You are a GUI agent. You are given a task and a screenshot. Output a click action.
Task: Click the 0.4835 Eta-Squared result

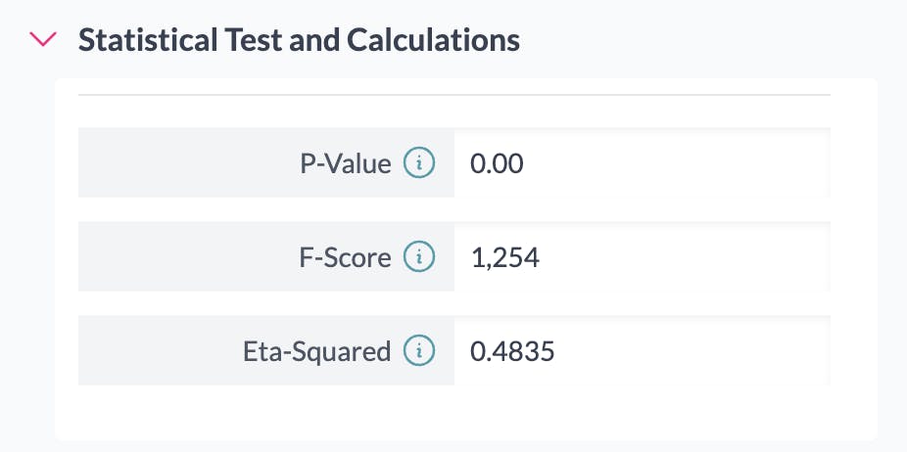point(512,351)
